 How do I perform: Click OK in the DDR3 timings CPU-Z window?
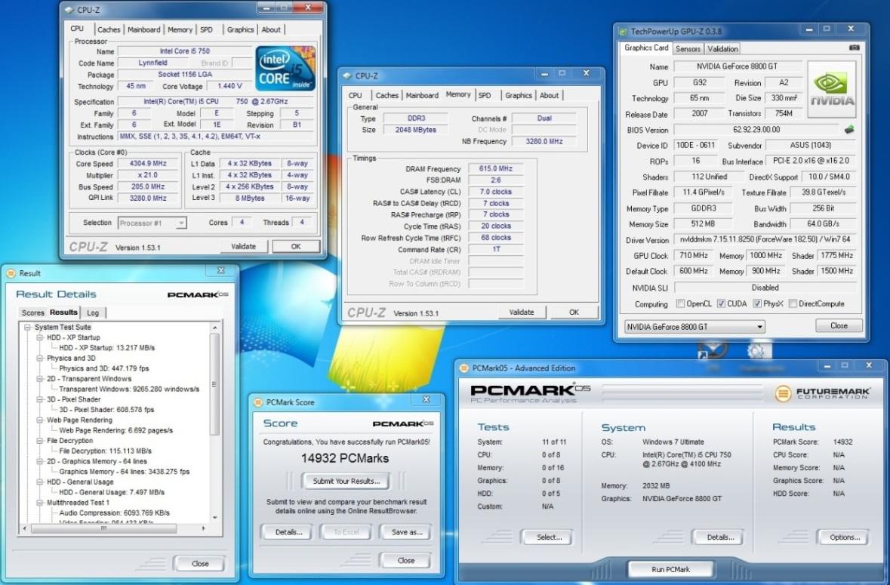click(x=574, y=312)
